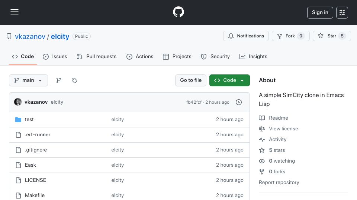357x200 pixels.
Task: Open commit message elcity in LICENSE row
Action: pos(118,180)
